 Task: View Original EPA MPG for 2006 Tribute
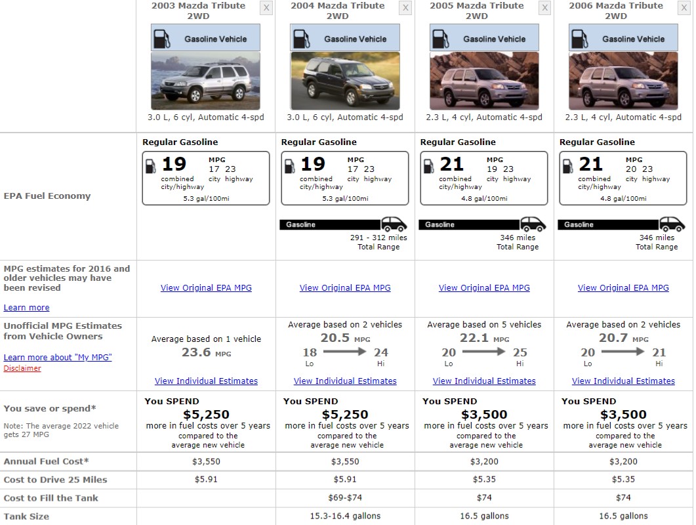tap(623, 288)
